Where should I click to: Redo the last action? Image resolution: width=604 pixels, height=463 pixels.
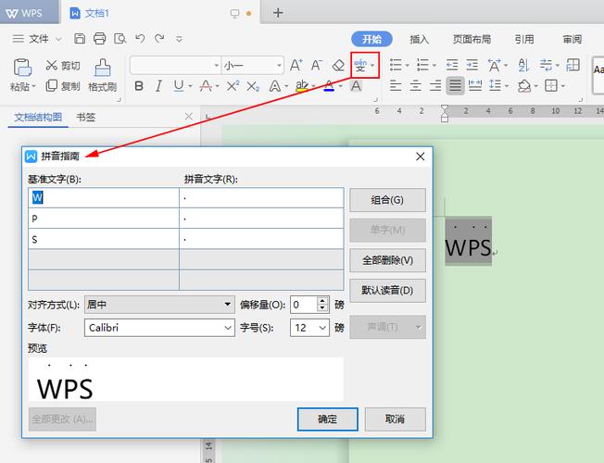click(x=159, y=39)
